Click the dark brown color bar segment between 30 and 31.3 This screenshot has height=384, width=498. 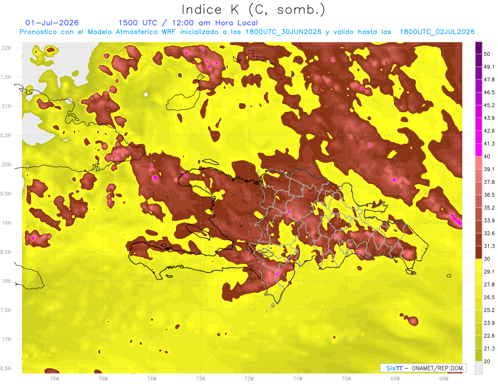(x=478, y=252)
